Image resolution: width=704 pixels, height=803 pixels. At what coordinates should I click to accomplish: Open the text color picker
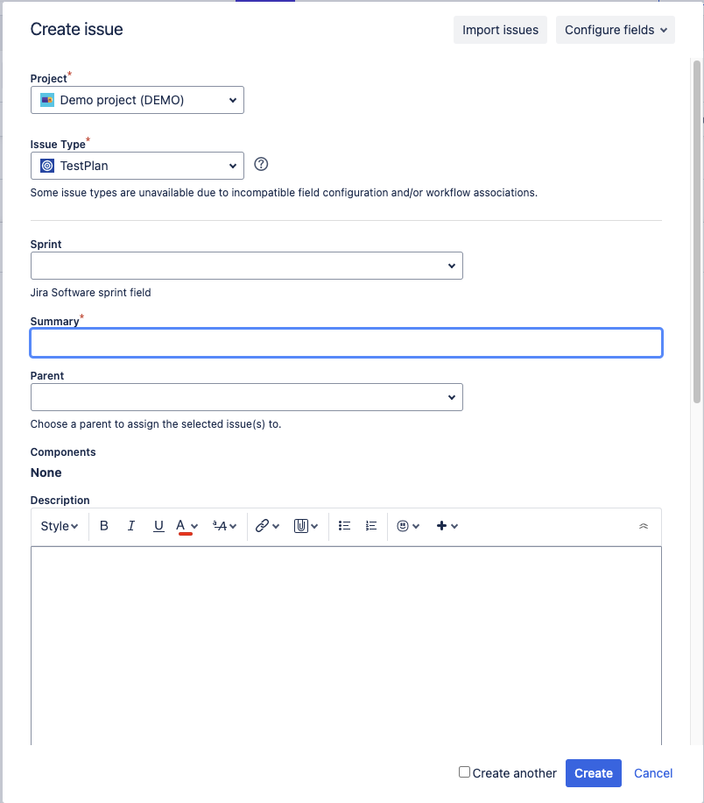coord(187,526)
